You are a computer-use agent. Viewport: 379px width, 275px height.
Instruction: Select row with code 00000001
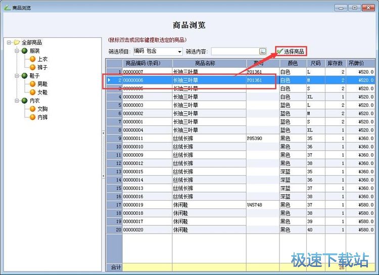[x=241, y=122]
